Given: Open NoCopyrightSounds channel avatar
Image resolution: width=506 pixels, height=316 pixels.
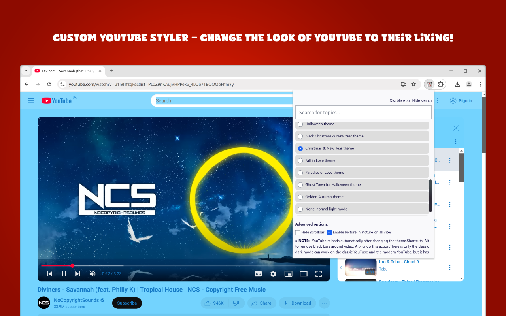Looking at the screenshot, I should click(x=44, y=303).
